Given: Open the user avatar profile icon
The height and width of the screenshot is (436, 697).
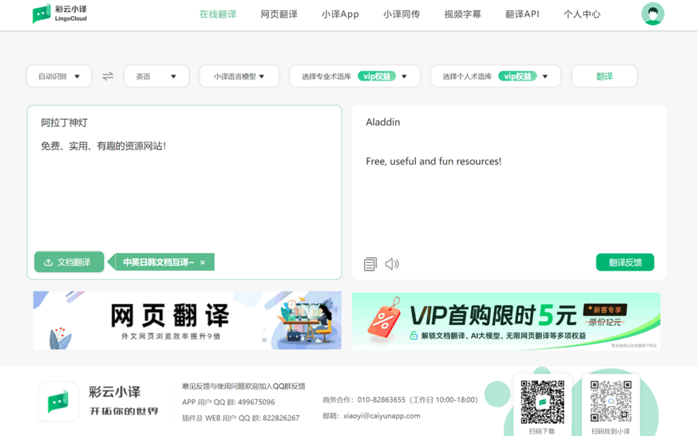Looking at the screenshot, I should click(652, 14).
